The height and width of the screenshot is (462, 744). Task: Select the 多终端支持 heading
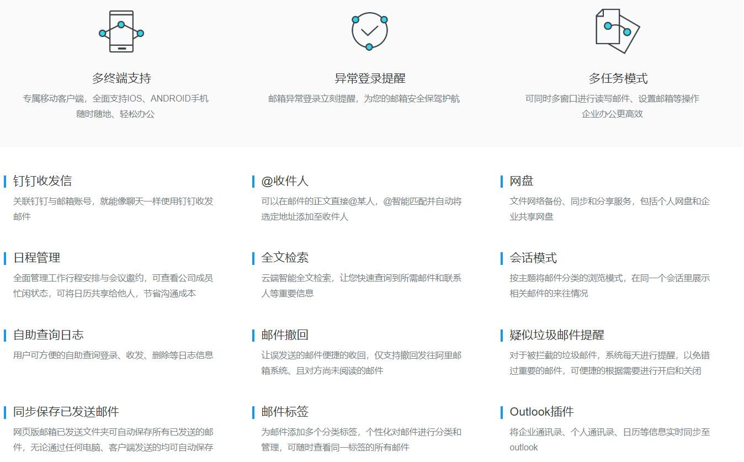pos(121,78)
